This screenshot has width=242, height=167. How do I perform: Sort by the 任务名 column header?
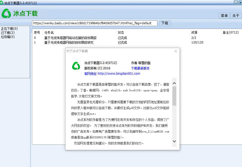click(x=49, y=32)
